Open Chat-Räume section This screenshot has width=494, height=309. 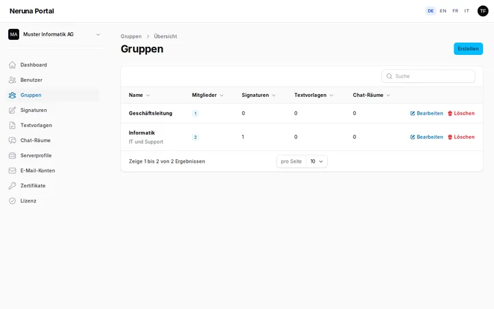(x=53, y=141)
